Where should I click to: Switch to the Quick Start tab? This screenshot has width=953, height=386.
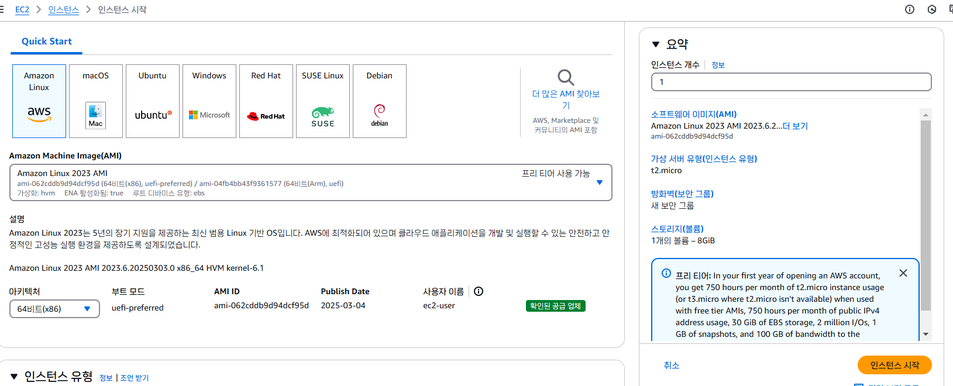pyautogui.click(x=47, y=42)
